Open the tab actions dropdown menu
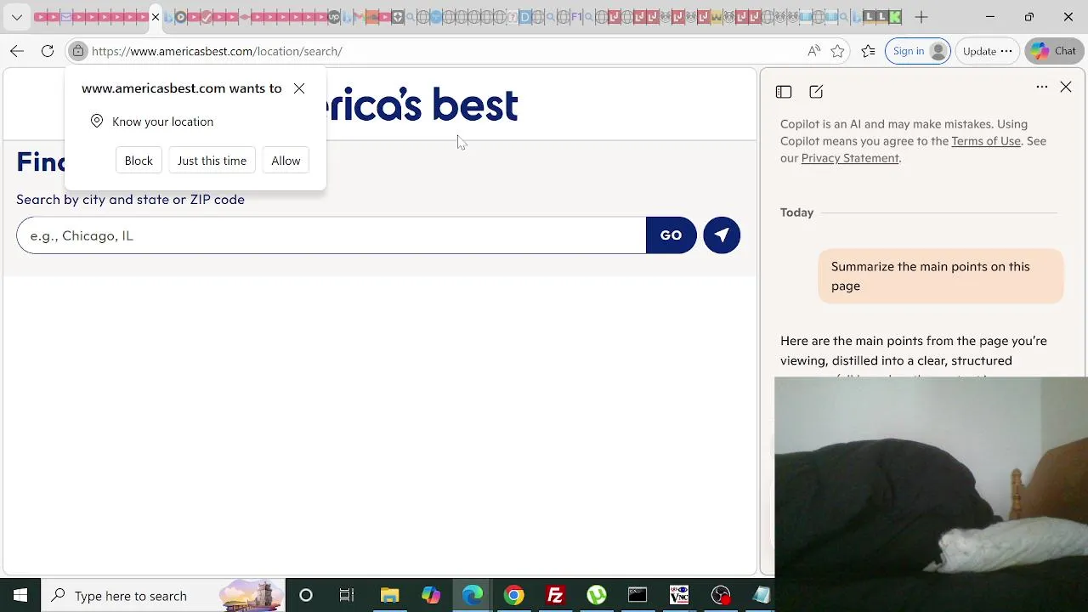Screen dimensions: 1088x612 (x=16, y=17)
